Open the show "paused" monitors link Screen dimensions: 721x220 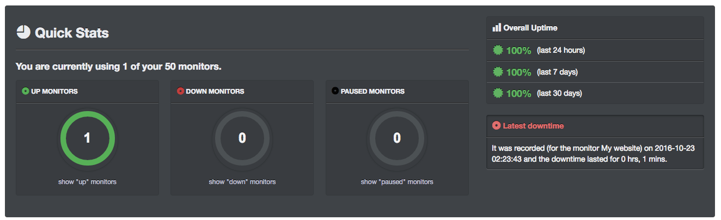click(397, 181)
